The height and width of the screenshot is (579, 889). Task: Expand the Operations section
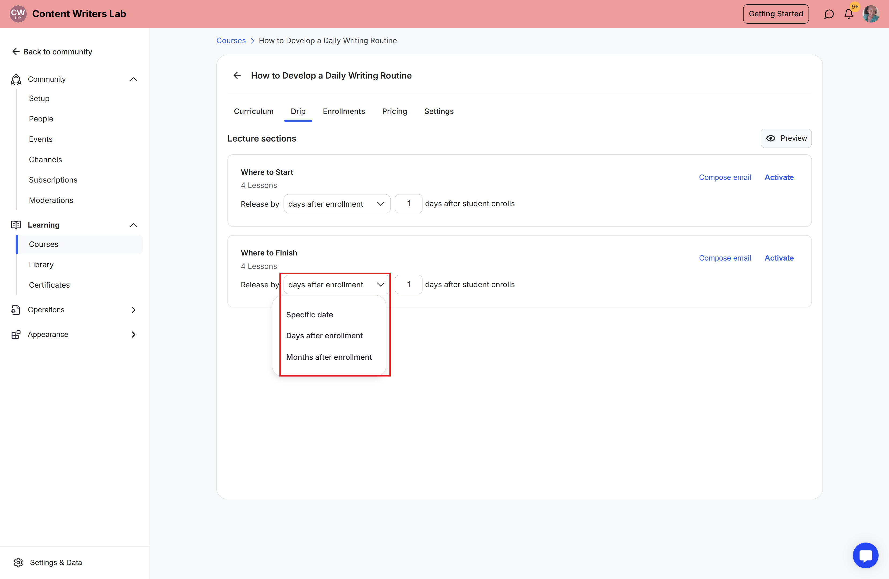[133, 310]
